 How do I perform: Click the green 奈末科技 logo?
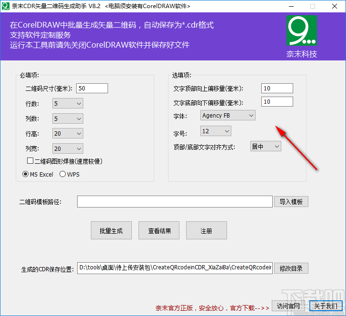point(302,30)
